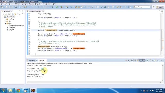Open the Refactor menu
The width and height of the screenshot is (165, 93).
point(18,4)
